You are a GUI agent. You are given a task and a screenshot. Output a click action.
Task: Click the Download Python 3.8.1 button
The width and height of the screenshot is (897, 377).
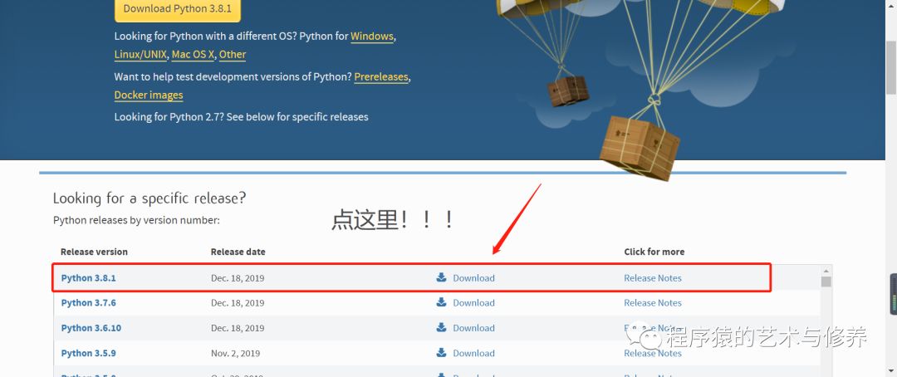(x=178, y=9)
